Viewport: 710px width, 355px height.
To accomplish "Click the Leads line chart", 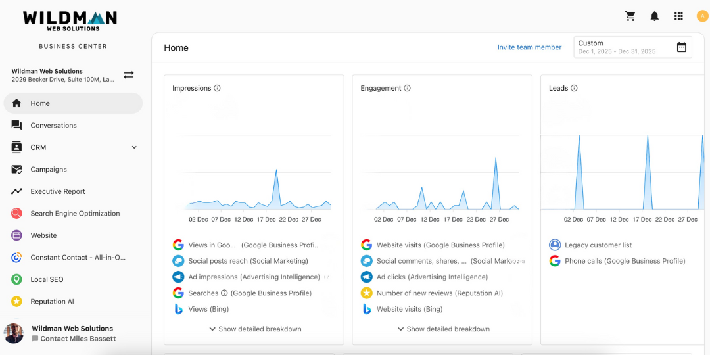I will pos(623,172).
